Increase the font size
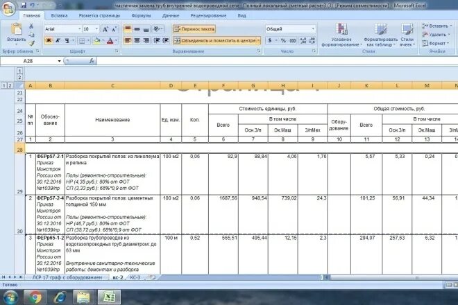Image resolution: width=458 pixels, height=305 pixels. click(105, 29)
